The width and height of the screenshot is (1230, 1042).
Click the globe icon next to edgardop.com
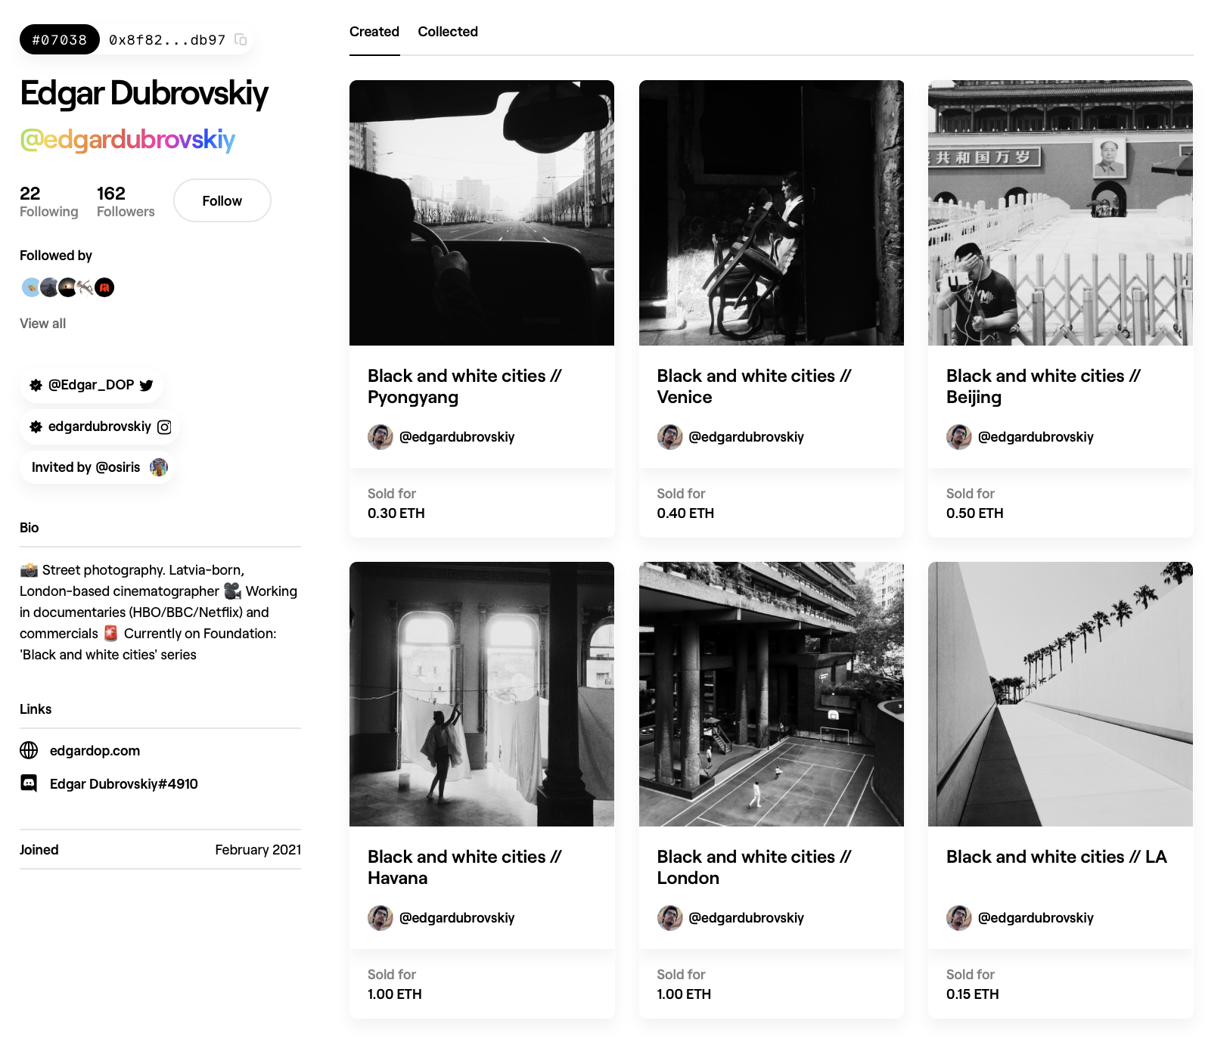[x=29, y=750]
